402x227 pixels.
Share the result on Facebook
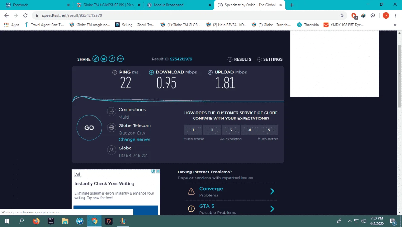[x=112, y=59]
